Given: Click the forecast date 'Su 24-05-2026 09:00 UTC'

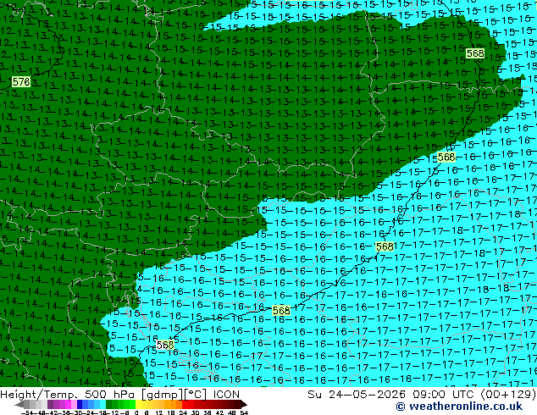Looking at the screenshot, I should (392, 395).
